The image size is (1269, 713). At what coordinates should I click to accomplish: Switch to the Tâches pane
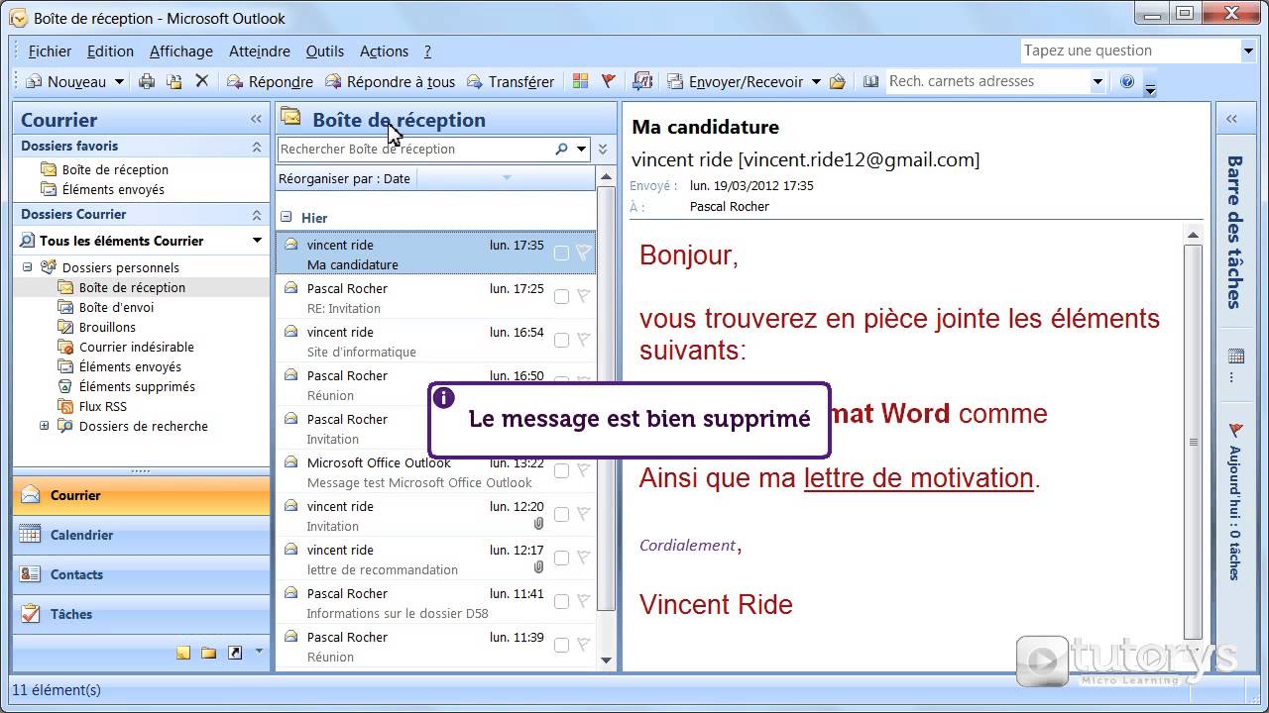click(141, 614)
